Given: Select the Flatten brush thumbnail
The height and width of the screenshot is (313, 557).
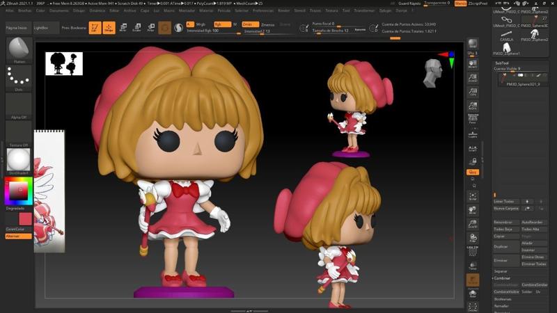Looking at the screenshot, I should 19,50.
